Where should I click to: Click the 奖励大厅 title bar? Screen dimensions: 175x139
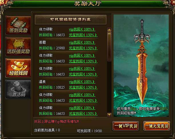point(88,4)
